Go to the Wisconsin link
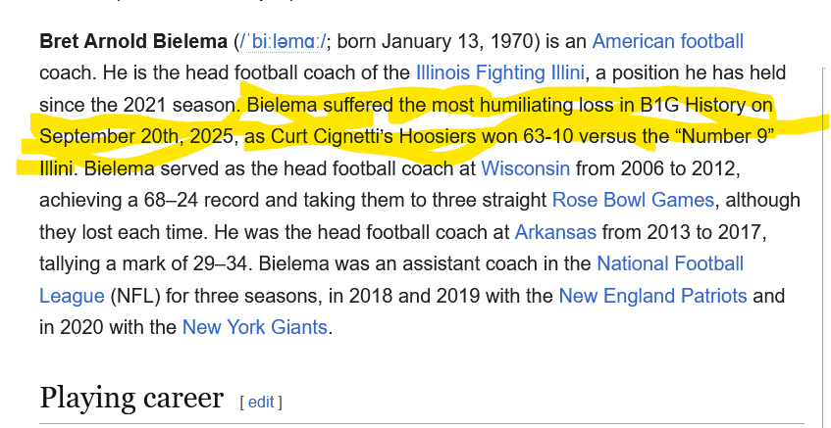 (x=525, y=168)
